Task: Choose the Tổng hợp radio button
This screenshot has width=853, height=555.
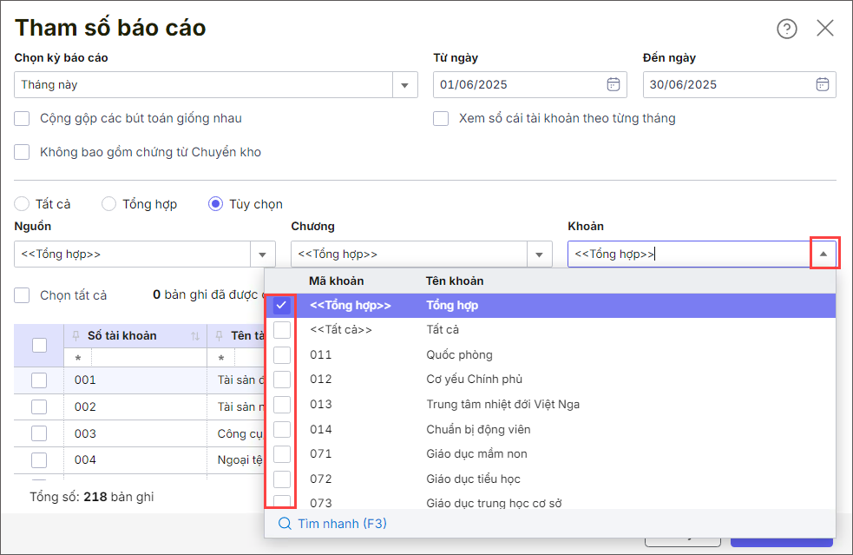Action: (x=108, y=204)
